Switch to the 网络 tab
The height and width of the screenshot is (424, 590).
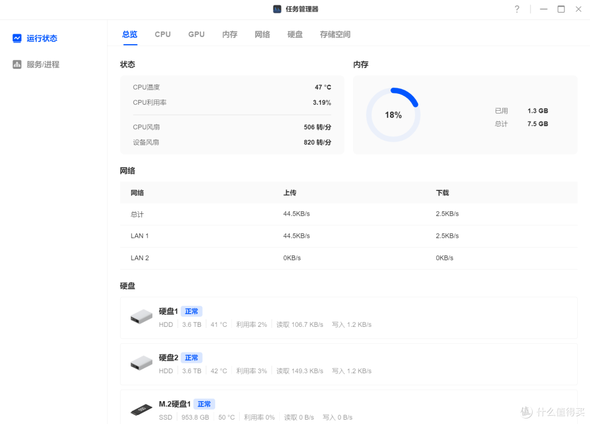tap(262, 34)
